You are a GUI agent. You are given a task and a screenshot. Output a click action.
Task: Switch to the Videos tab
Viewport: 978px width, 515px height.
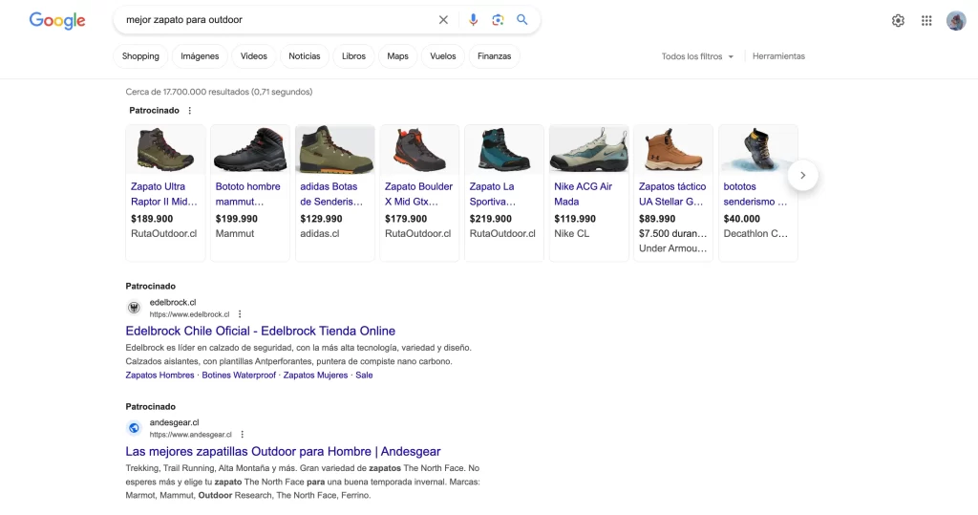(254, 56)
